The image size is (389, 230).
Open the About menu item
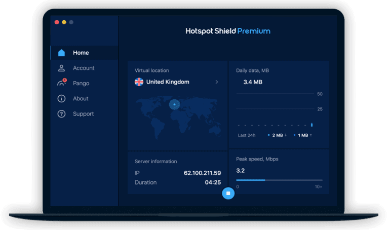(85, 98)
